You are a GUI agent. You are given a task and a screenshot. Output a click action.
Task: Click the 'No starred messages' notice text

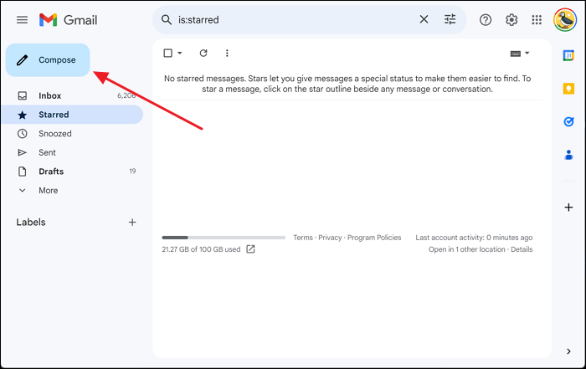347,84
